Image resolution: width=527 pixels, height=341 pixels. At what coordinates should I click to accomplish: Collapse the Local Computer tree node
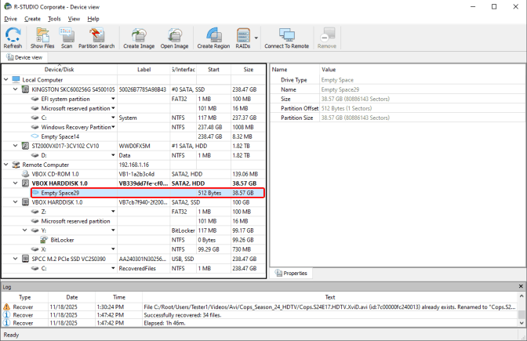coord(7,80)
